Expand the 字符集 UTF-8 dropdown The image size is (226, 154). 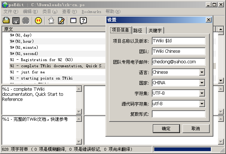pos(202,93)
